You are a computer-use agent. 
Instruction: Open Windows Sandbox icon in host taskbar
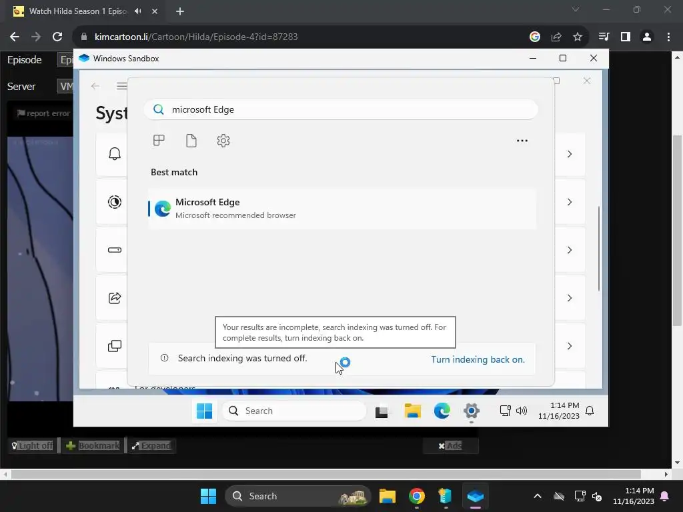pos(475,496)
